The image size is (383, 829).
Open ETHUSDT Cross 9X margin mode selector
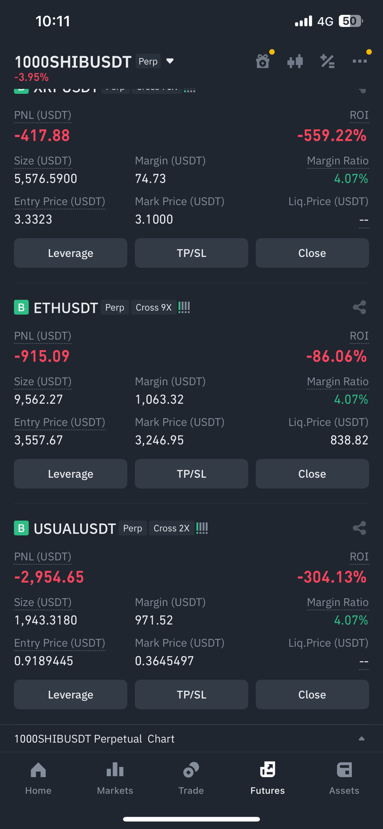pos(154,307)
